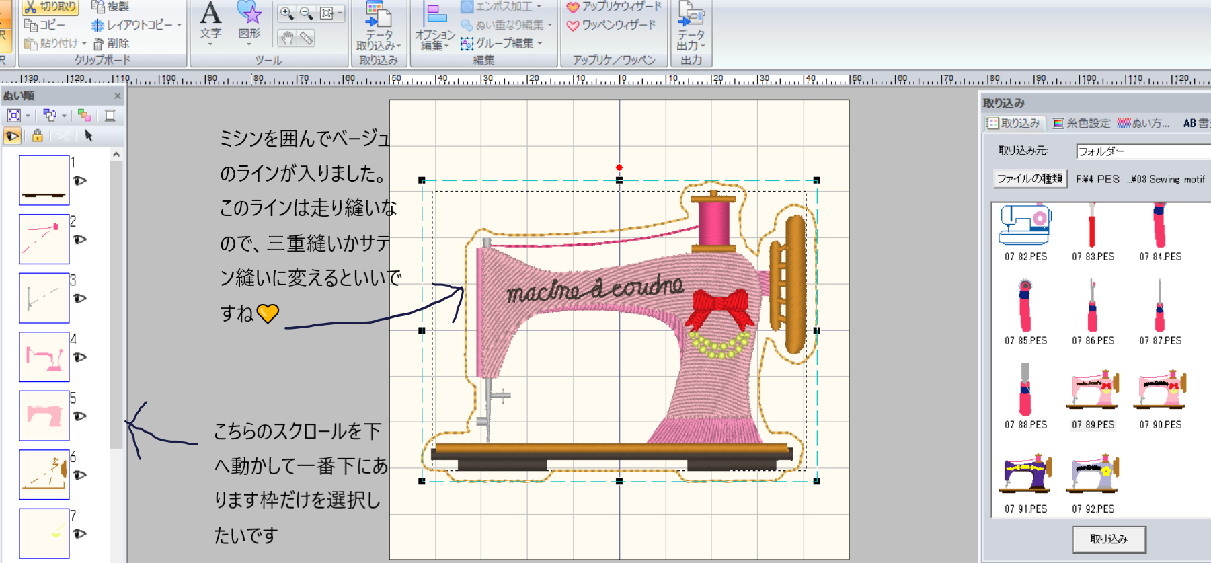Open the 取り込み元 folder combo box
The image size is (1211, 563).
pos(1143,151)
